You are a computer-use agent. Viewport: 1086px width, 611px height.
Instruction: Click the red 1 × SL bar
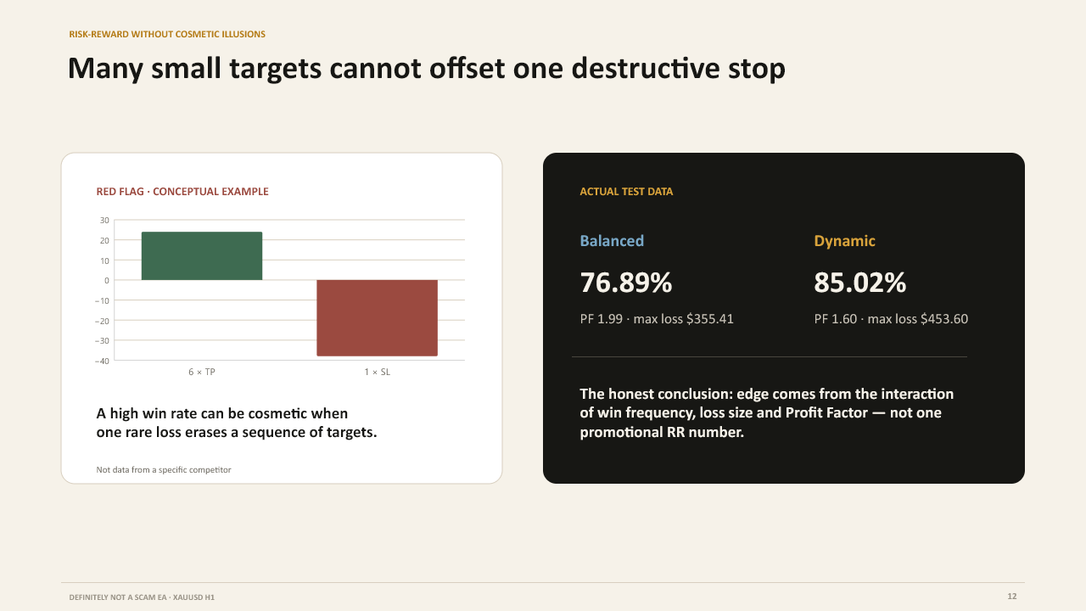click(x=377, y=318)
